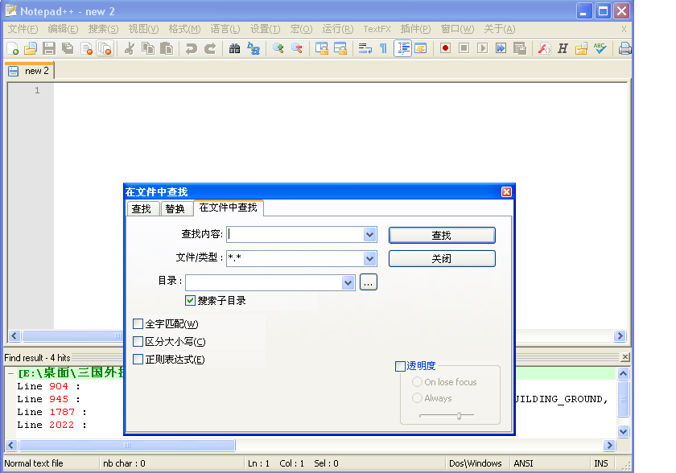The height and width of the screenshot is (473, 676).
Task: Click the Paste clipboard toolbar icon
Action: (167, 48)
